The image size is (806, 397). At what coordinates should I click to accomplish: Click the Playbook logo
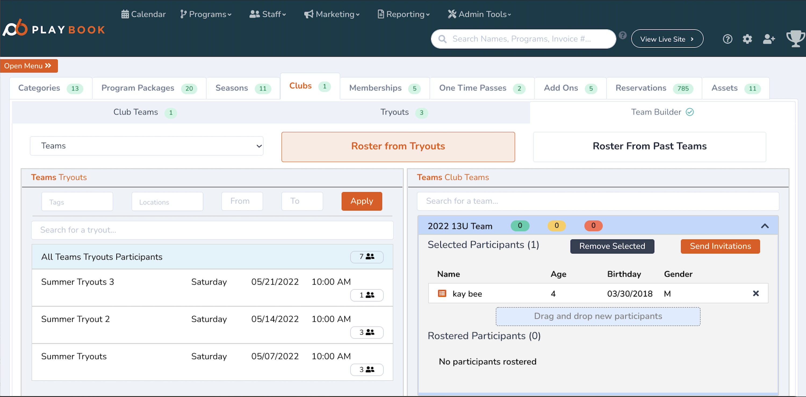pyautogui.click(x=54, y=29)
